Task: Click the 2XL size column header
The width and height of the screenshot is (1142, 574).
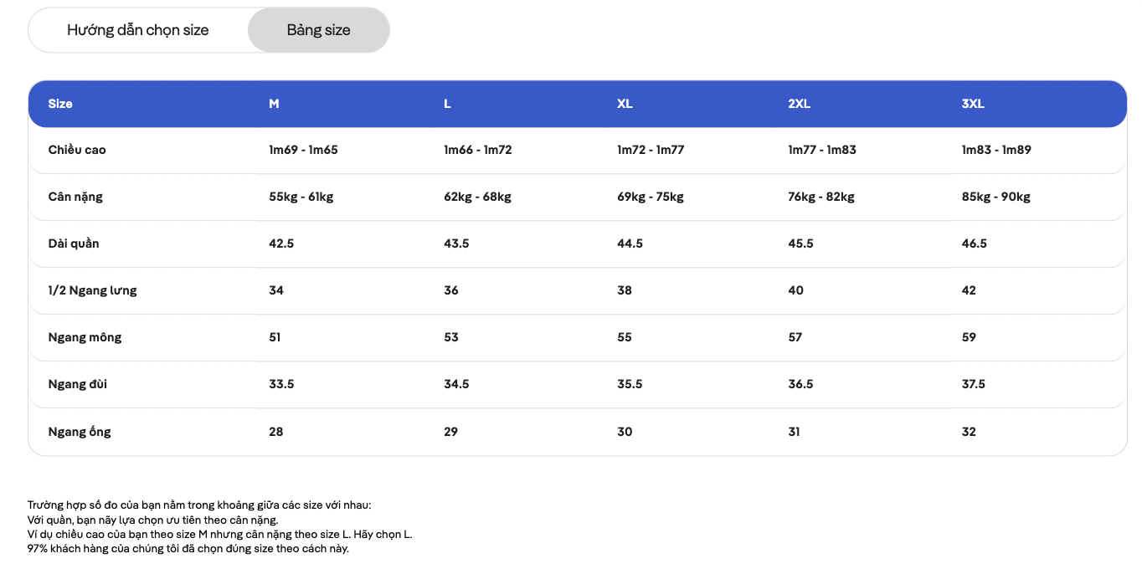Action: [799, 104]
